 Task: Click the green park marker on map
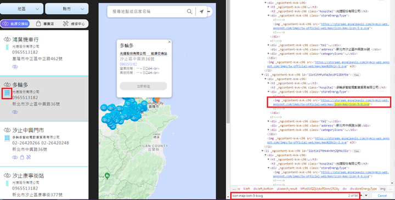pyautogui.click(x=107, y=175)
